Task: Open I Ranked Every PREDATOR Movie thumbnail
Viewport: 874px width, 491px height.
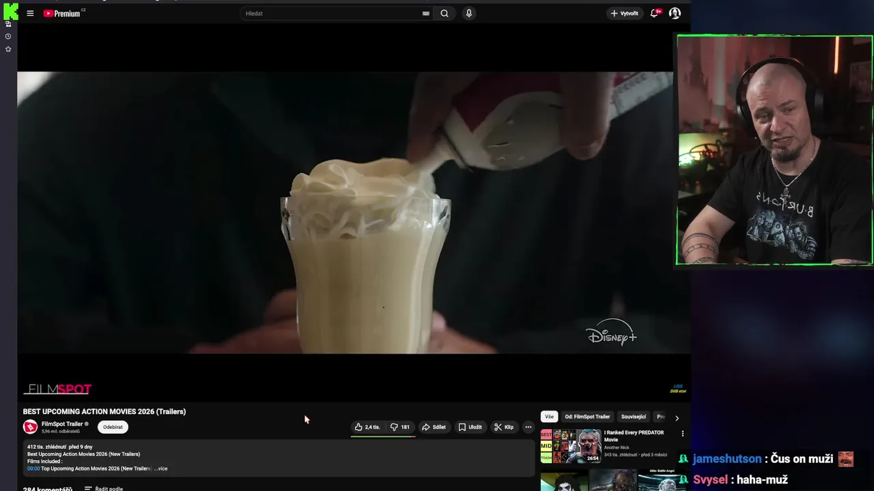Action: pos(571,446)
